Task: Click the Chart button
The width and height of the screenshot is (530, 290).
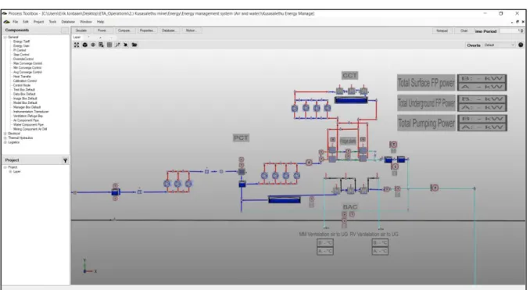Action: pos(464,30)
